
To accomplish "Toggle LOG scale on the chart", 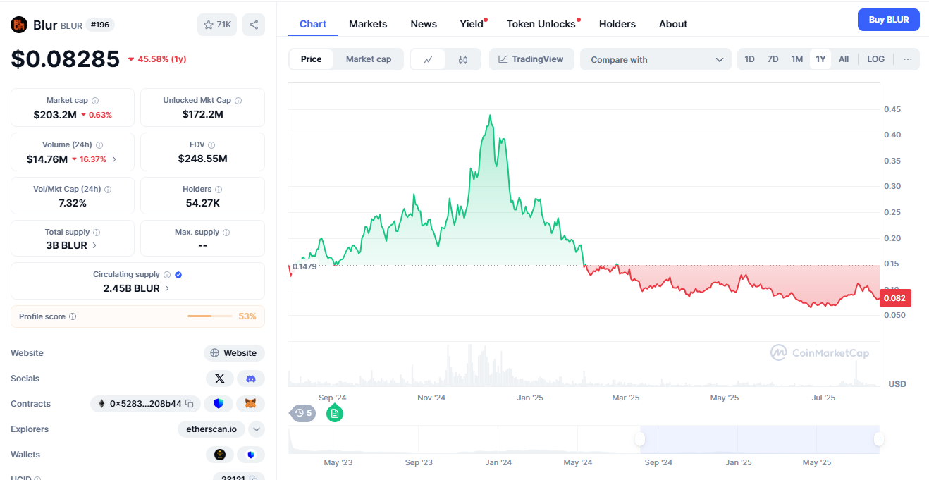I will (x=876, y=59).
